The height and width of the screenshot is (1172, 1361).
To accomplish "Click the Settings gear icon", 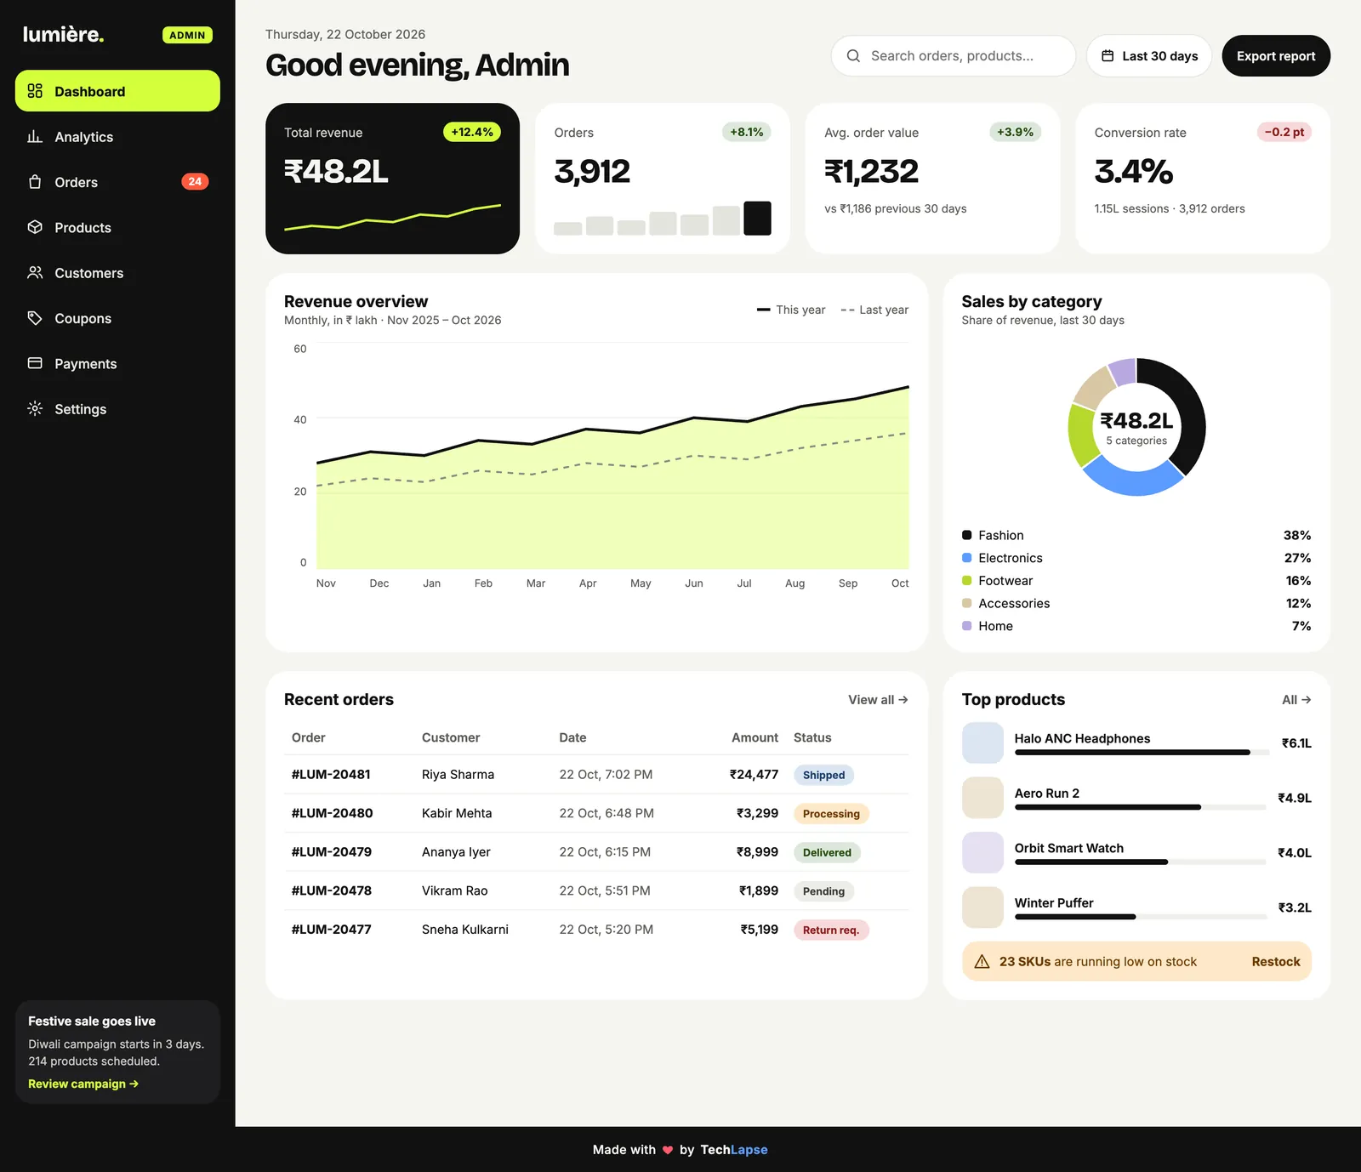I will (35, 408).
